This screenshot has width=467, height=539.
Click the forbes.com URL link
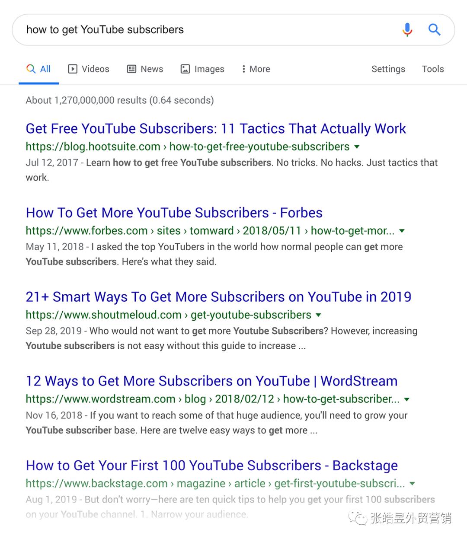(86, 231)
